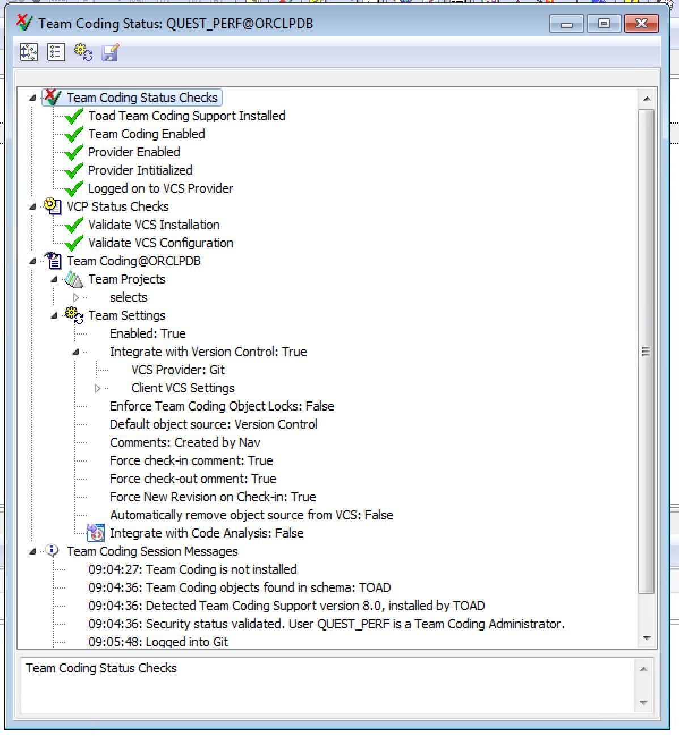This screenshot has width=679, height=736.
Task: Select 'Automatically remove object source from VCS: False'
Action: (x=252, y=515)
